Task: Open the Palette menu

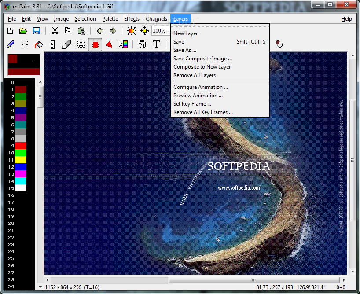Action: click(110, 19)
